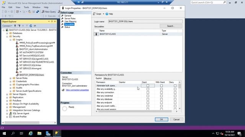The height and width of the screenshot is (137, 245).
Task: Click the server node icon in Object Explorer
Action: [7, 30]
